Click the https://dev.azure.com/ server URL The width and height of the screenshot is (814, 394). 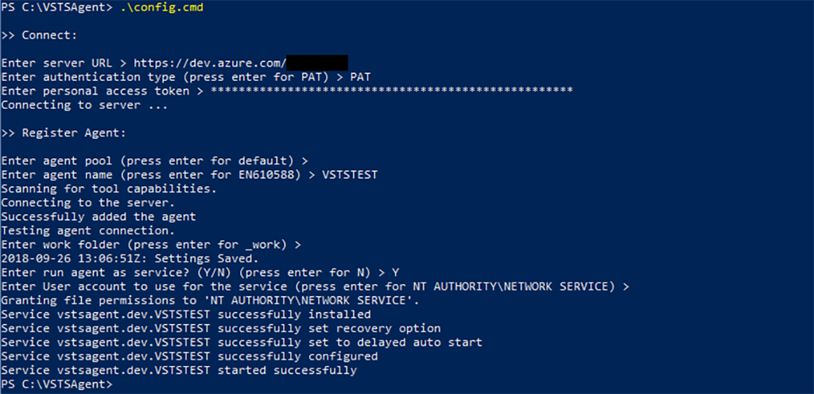point(208,63)
